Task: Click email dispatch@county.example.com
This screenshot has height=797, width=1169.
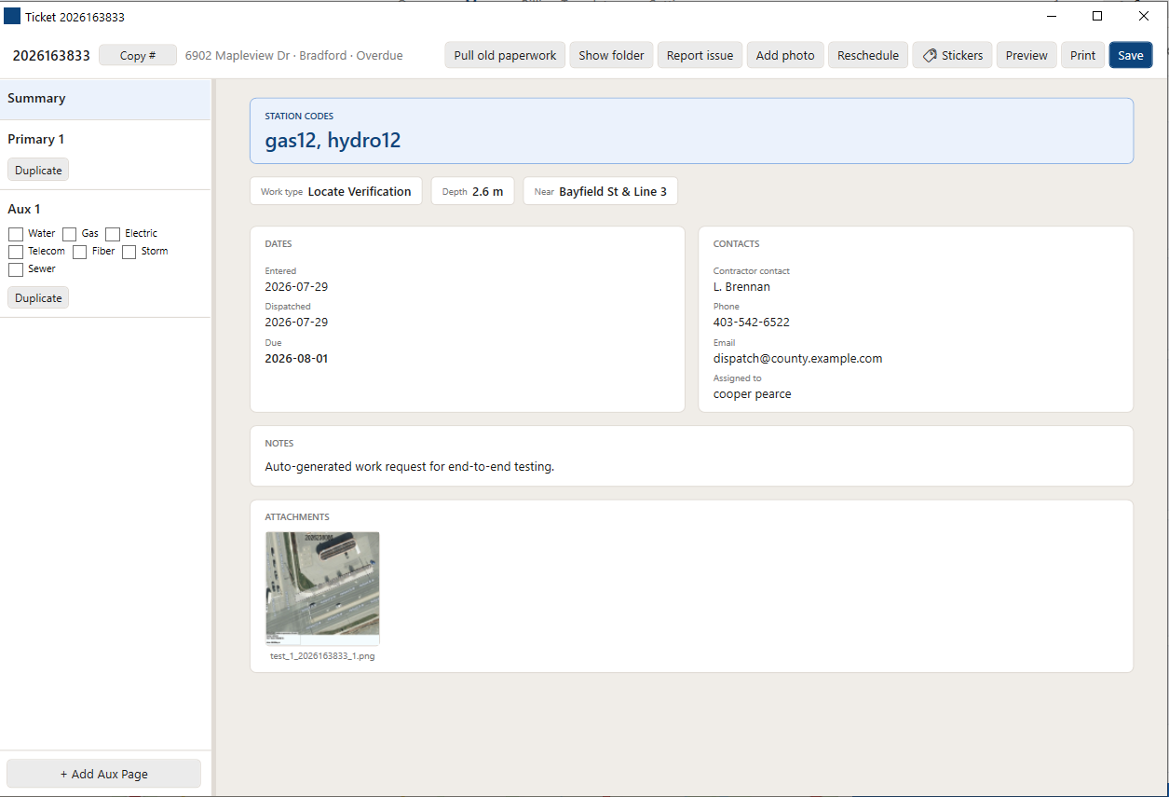Action: tap(797, 359)
